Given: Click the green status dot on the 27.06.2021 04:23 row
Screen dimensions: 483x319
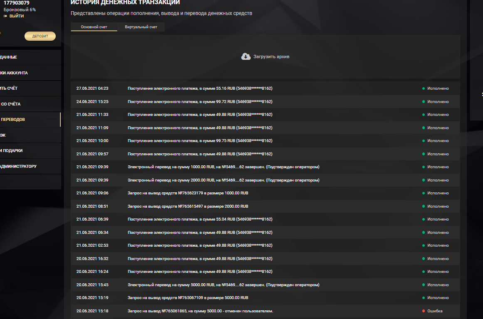Looking at the screenshot, I should tap(424, 88).
